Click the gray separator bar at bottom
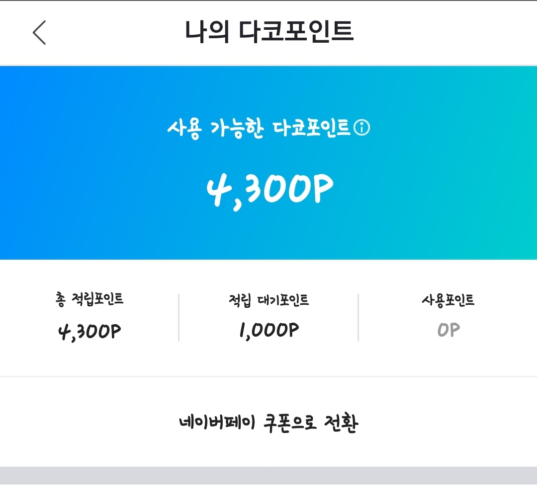 (268, 476)
